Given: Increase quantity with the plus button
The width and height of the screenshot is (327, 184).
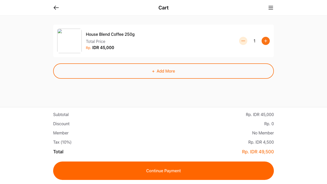Looking at the screenshot, I should coord(266,41).
